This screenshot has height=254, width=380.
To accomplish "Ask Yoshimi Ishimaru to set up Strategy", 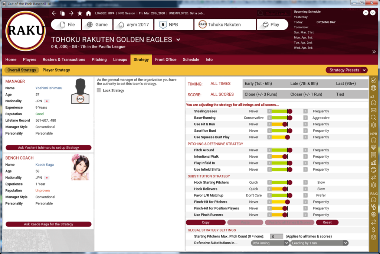I will click(x=49, y=147).
